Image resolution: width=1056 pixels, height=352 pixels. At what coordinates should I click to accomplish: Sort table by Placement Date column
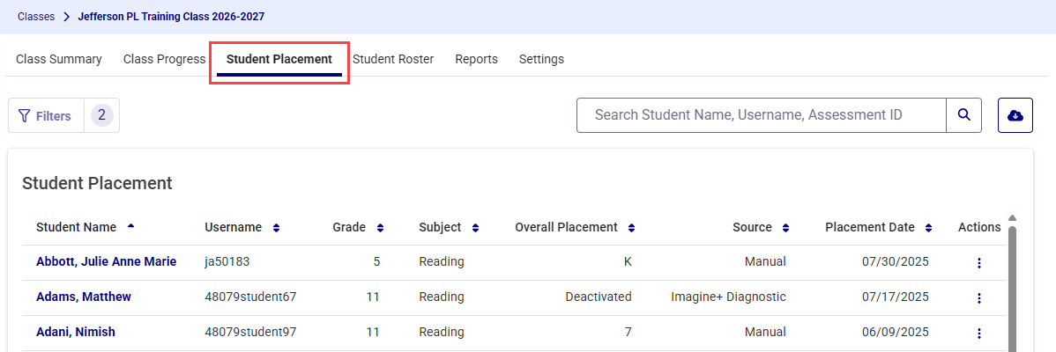(929, 228)
